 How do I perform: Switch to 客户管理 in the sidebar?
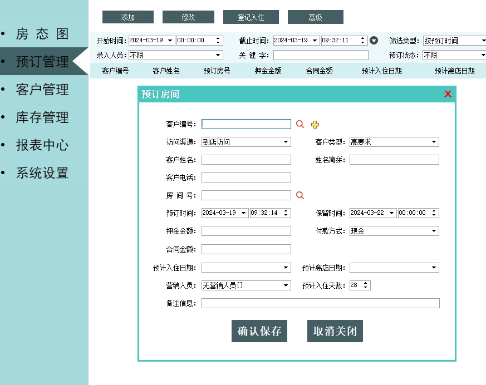tap(42, 90)
